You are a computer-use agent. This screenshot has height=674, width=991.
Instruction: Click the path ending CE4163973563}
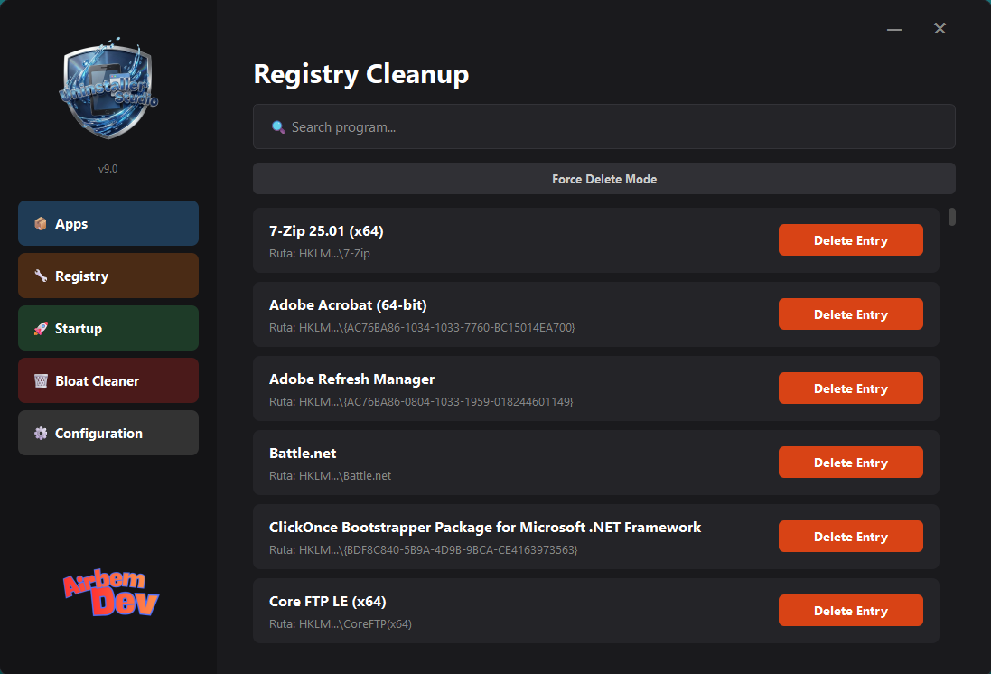[x=424, y=549]
